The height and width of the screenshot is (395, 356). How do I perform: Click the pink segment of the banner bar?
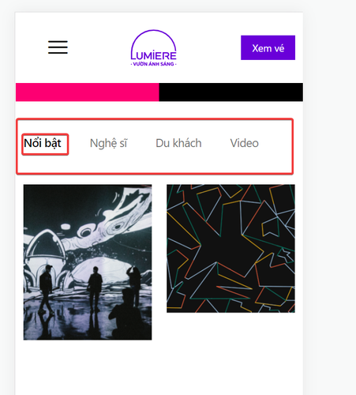pyautogui.click(x=88, y=92)
